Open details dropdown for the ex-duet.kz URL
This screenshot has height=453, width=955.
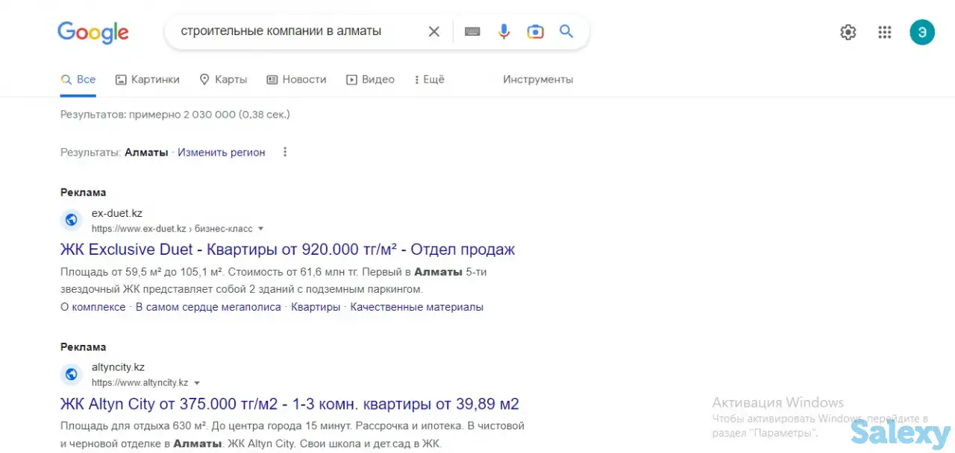(x=260, y=229)
